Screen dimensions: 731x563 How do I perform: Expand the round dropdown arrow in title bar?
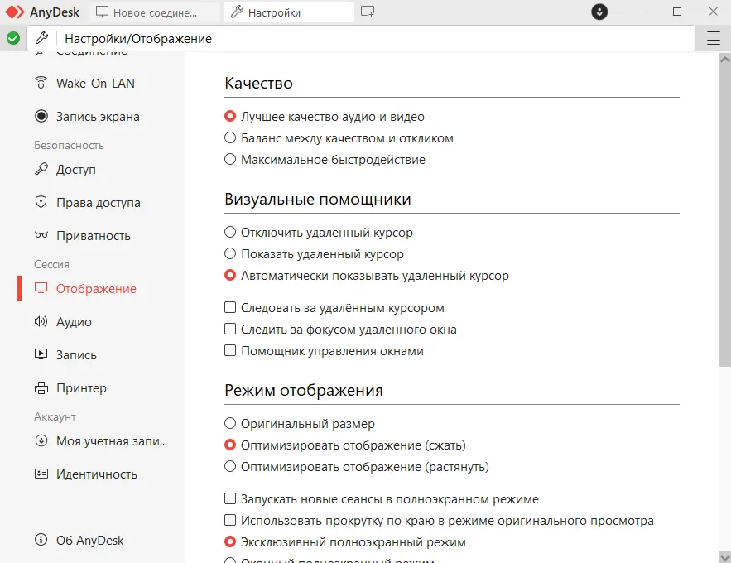[599, 12]
